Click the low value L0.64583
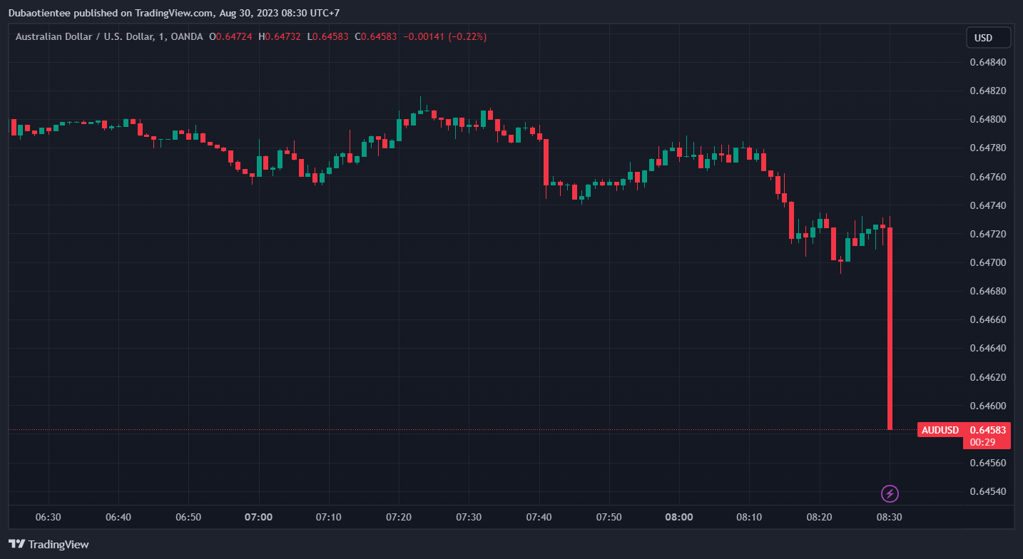 [x=327, y=36]
